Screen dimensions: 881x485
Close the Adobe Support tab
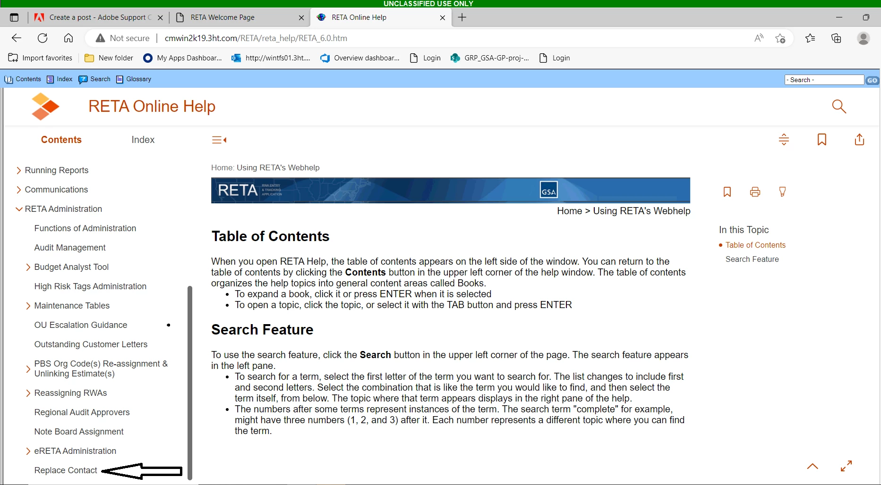160,17
